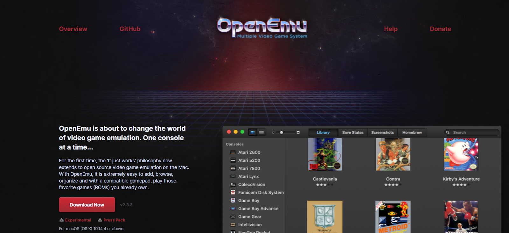Click the Consoles sidebar heading
Image resolution: width=509 pixels, height=233 pixels.
tap(235, 144)
